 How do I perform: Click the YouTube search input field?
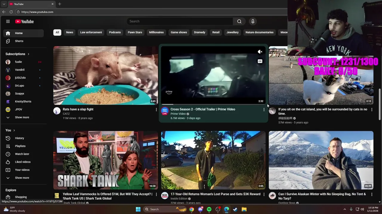pos(180,21)
